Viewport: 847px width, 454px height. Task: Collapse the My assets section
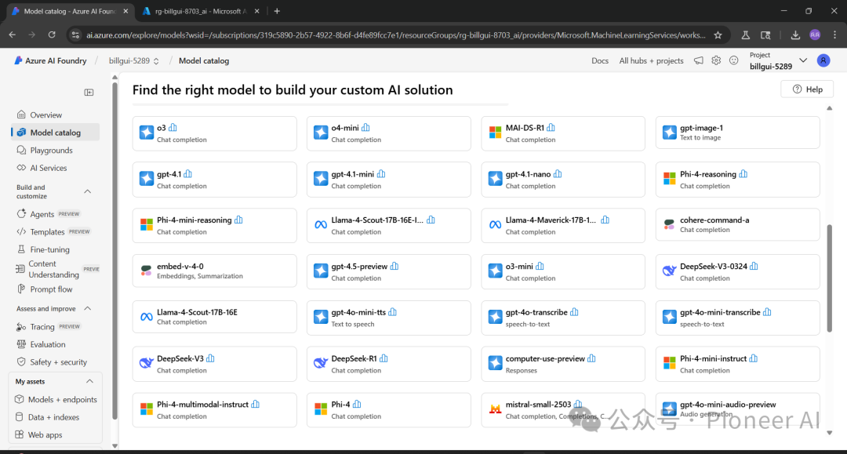pyautogui.click(x=89, y=382)
